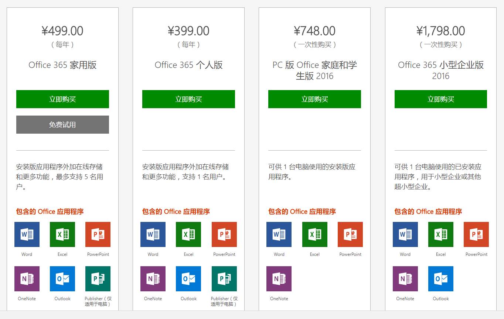The height and width of the screenshot is (319, 504).
Task: Click 包含的 Office 应用程序 heading in 家用版 card
Action: pos(50,212)
